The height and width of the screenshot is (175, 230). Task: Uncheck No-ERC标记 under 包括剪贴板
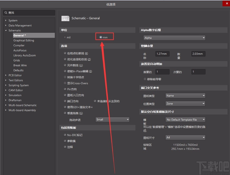click(x=65, y=135)
